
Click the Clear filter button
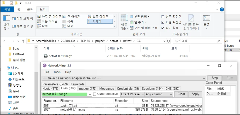click(181, 94)
